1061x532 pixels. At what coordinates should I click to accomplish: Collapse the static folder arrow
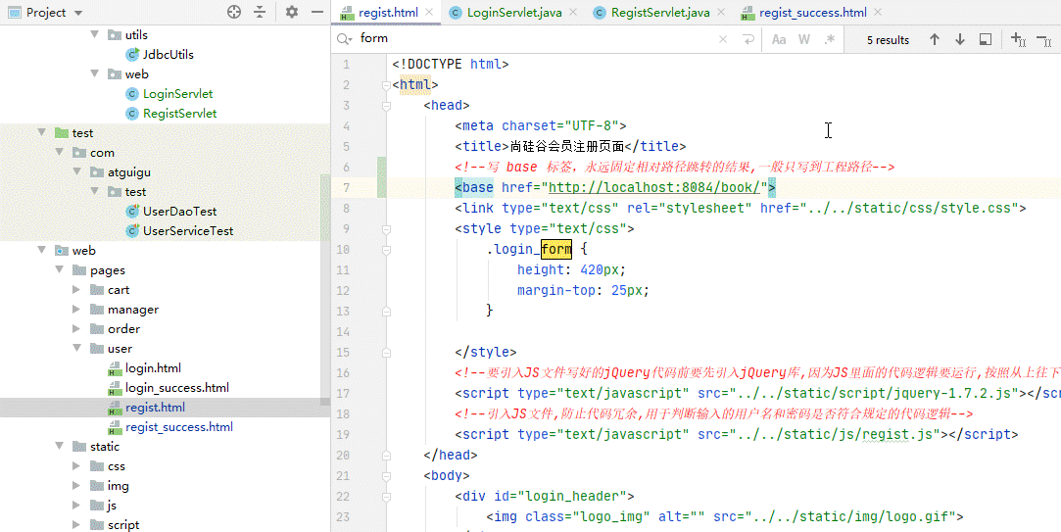[60, 447]
